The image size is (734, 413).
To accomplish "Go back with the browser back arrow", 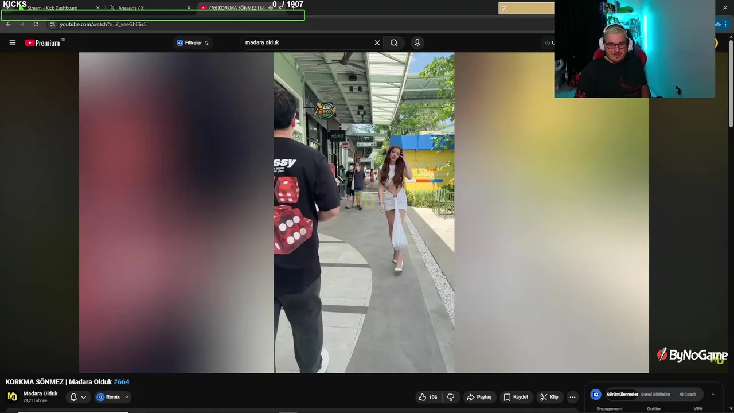I will point(8,24).
